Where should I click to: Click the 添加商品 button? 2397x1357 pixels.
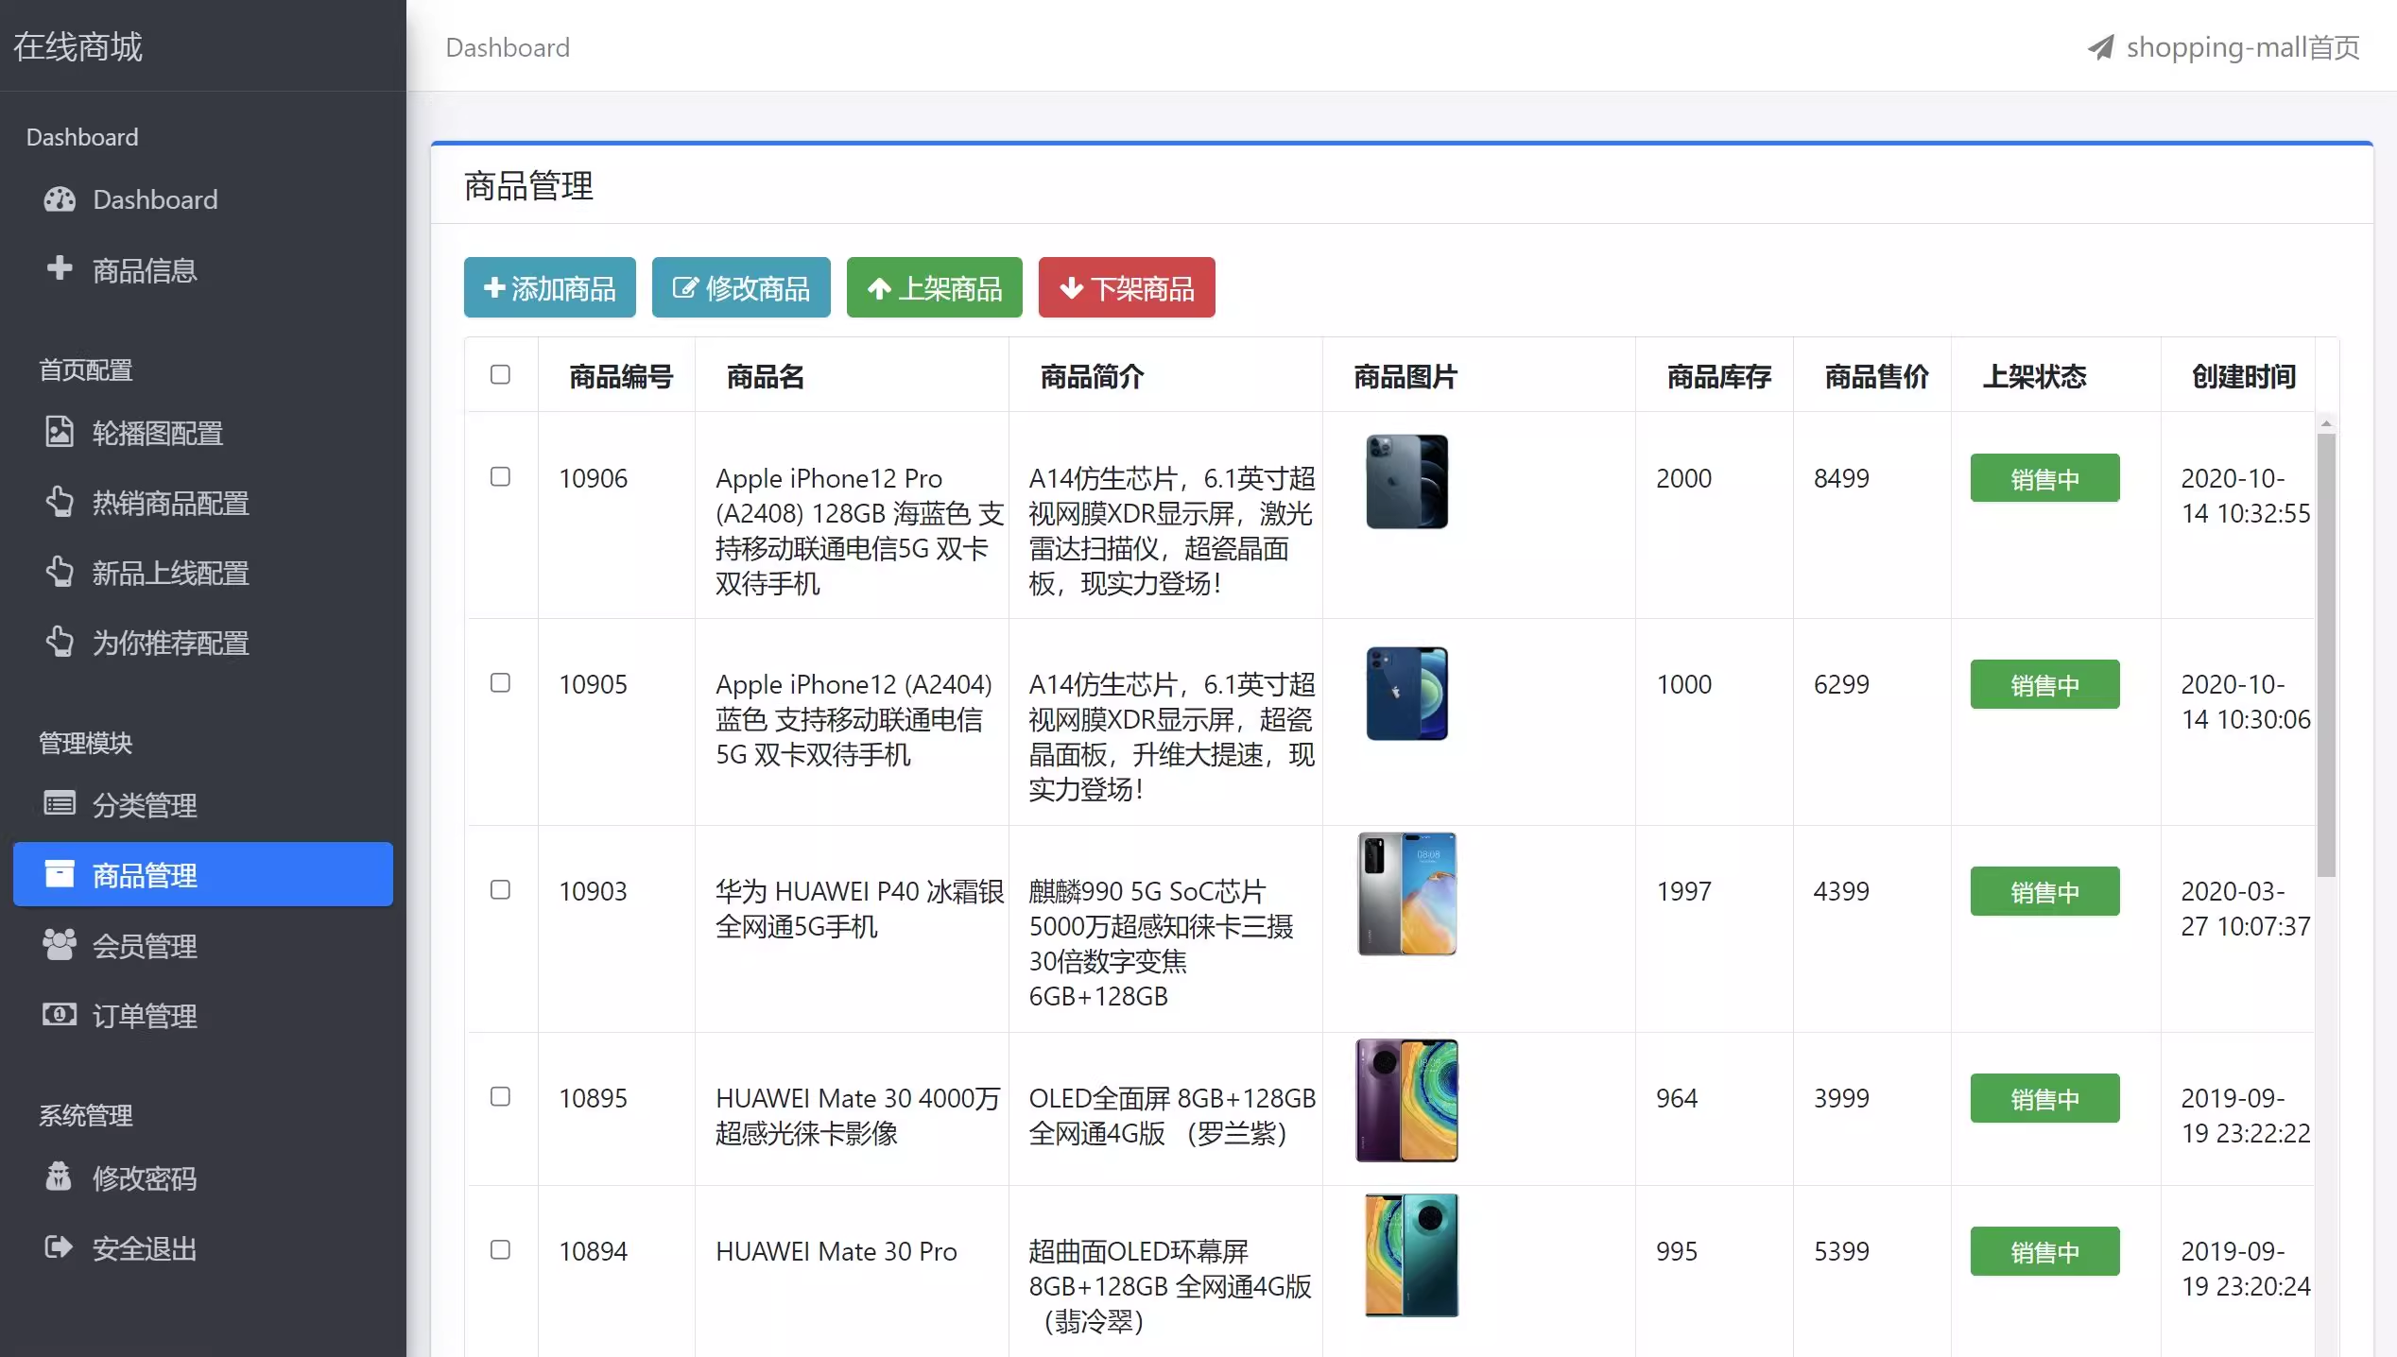(x=550, y=287)
